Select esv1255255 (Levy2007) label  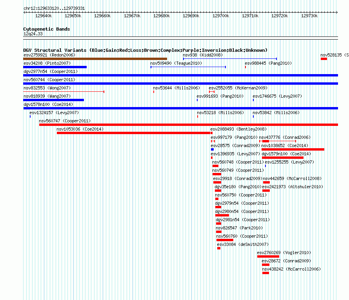[289, 162]
